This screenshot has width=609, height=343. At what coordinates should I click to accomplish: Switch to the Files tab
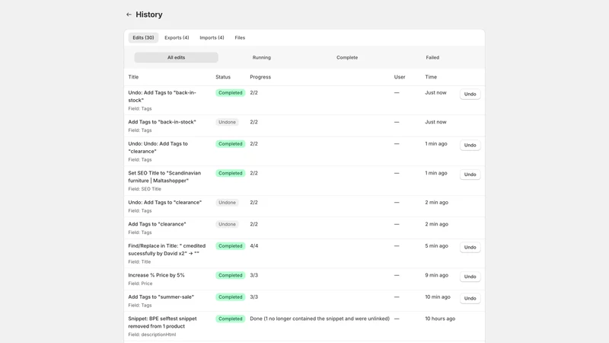(240, 37)
